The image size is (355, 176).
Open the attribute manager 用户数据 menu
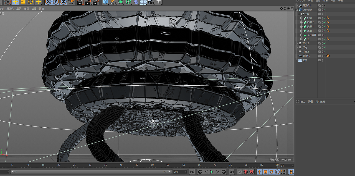320,102
